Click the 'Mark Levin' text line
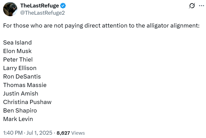The height and width of the screenshot is (138, 206). coord(18,119)
